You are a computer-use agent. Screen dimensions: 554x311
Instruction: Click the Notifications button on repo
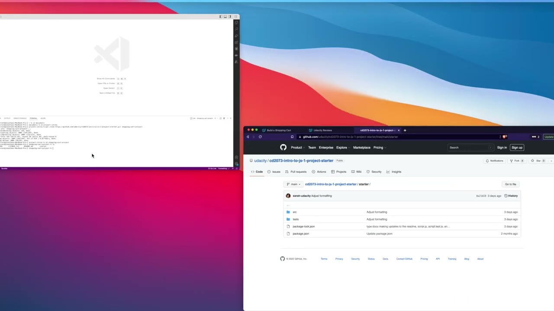(x=494, y=161)
